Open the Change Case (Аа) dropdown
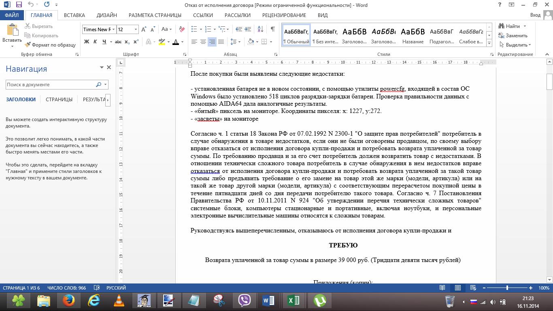This screenshot has width=553, height=311. tap(166, 29)
